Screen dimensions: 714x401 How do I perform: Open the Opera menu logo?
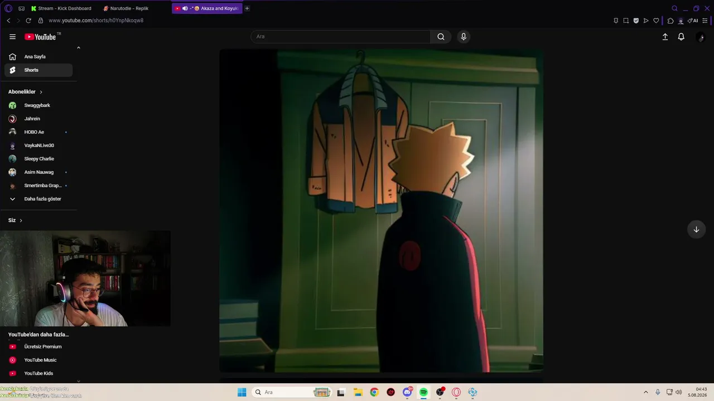[x=8, y=8]
